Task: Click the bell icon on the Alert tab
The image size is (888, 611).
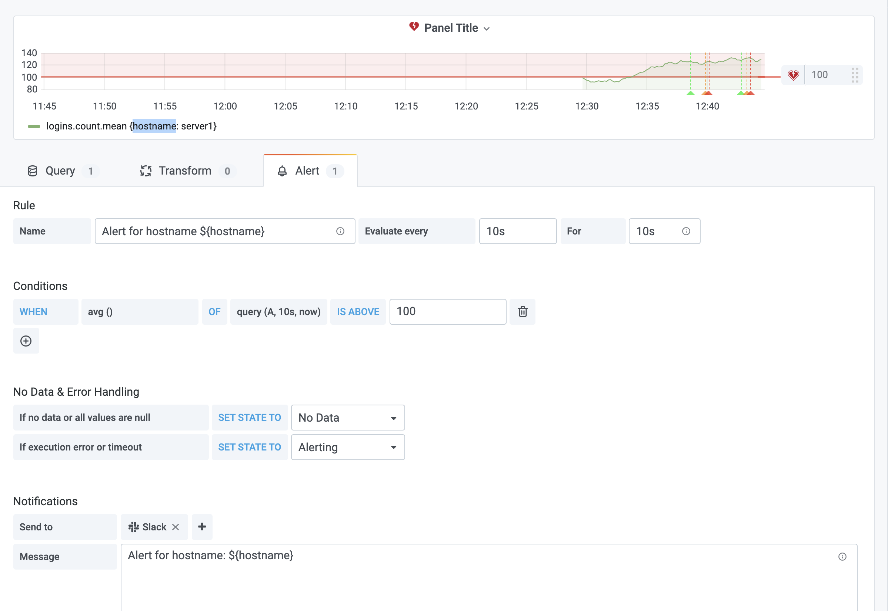Action: click(x=283, y=171)
